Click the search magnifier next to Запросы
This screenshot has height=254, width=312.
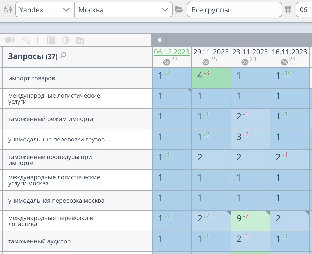[x=63, y=55]
